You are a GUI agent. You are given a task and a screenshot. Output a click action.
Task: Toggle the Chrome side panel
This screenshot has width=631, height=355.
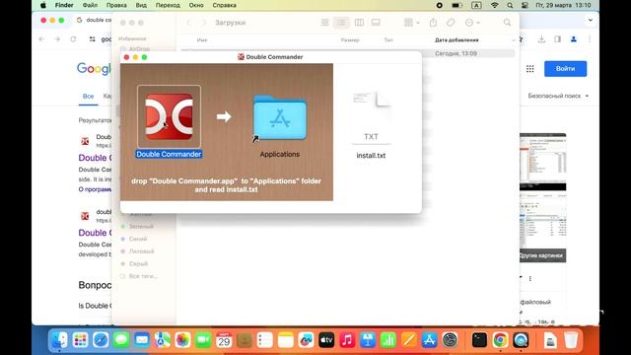pos(557,39)
